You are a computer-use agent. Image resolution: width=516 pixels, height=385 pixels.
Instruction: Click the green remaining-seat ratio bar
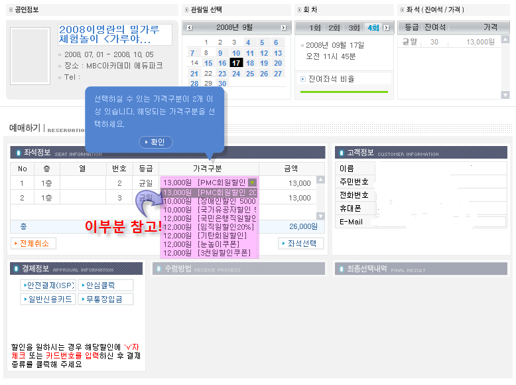coord(344,92)
